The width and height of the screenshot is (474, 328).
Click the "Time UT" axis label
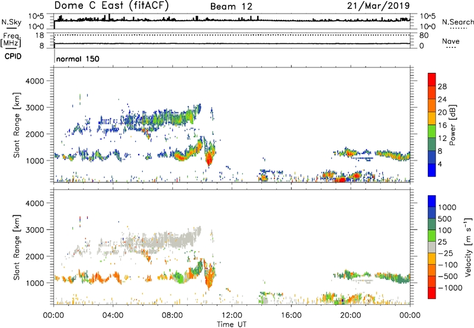(232, 324)
